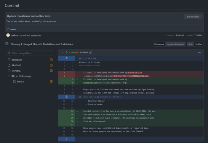Open the AUTHORS file three-dot options menu
Viewport: 208px width, 143px height.
199,52
